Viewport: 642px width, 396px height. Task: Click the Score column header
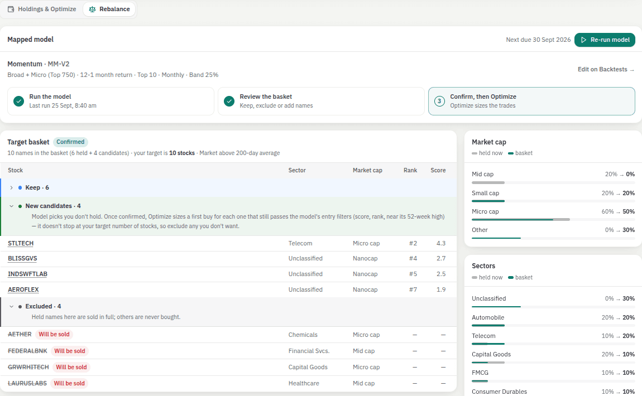[x=438, y=170]
